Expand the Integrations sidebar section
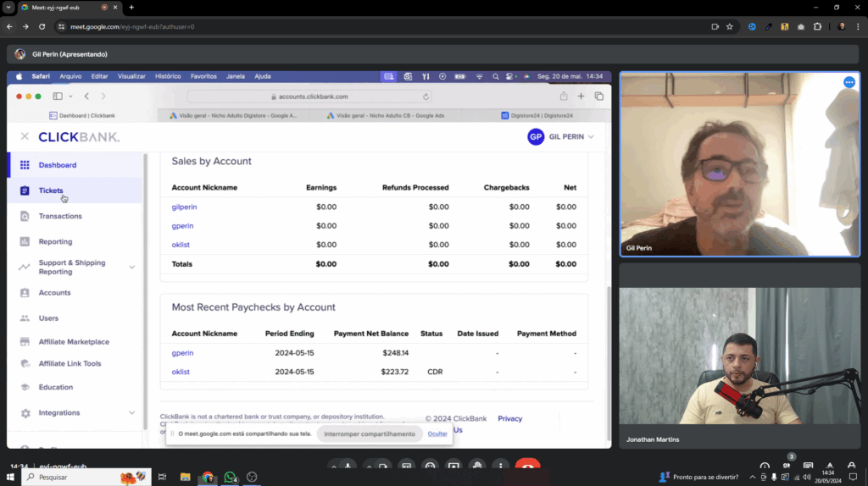Viewport: 868px width, 486px height. tap(131, 413)
